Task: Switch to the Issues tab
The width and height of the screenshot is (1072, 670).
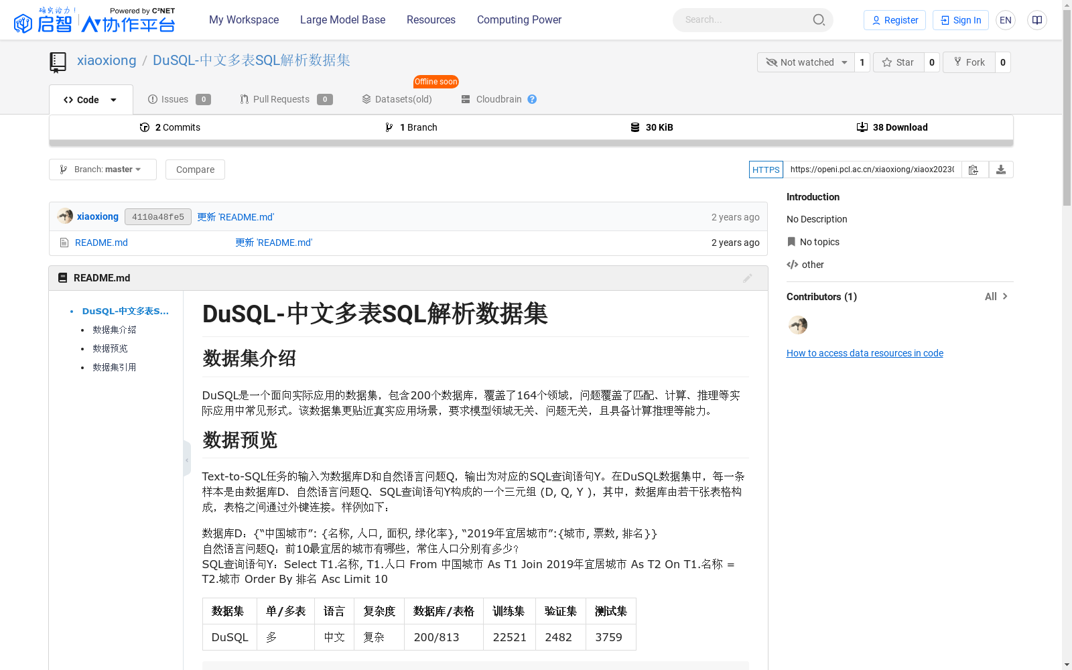Action: [173, 99]
